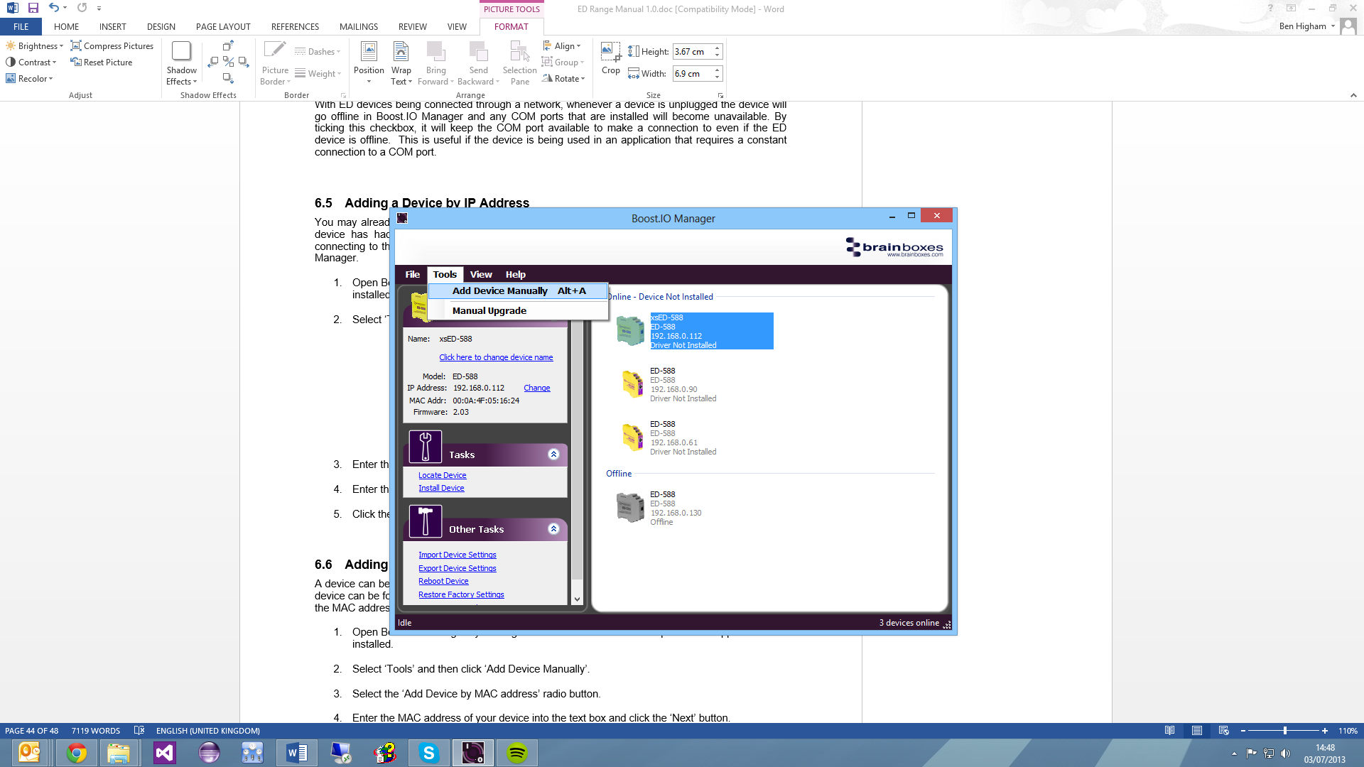
Task: Click the 'Click here to change device name' link
Action: coord(496,357)
